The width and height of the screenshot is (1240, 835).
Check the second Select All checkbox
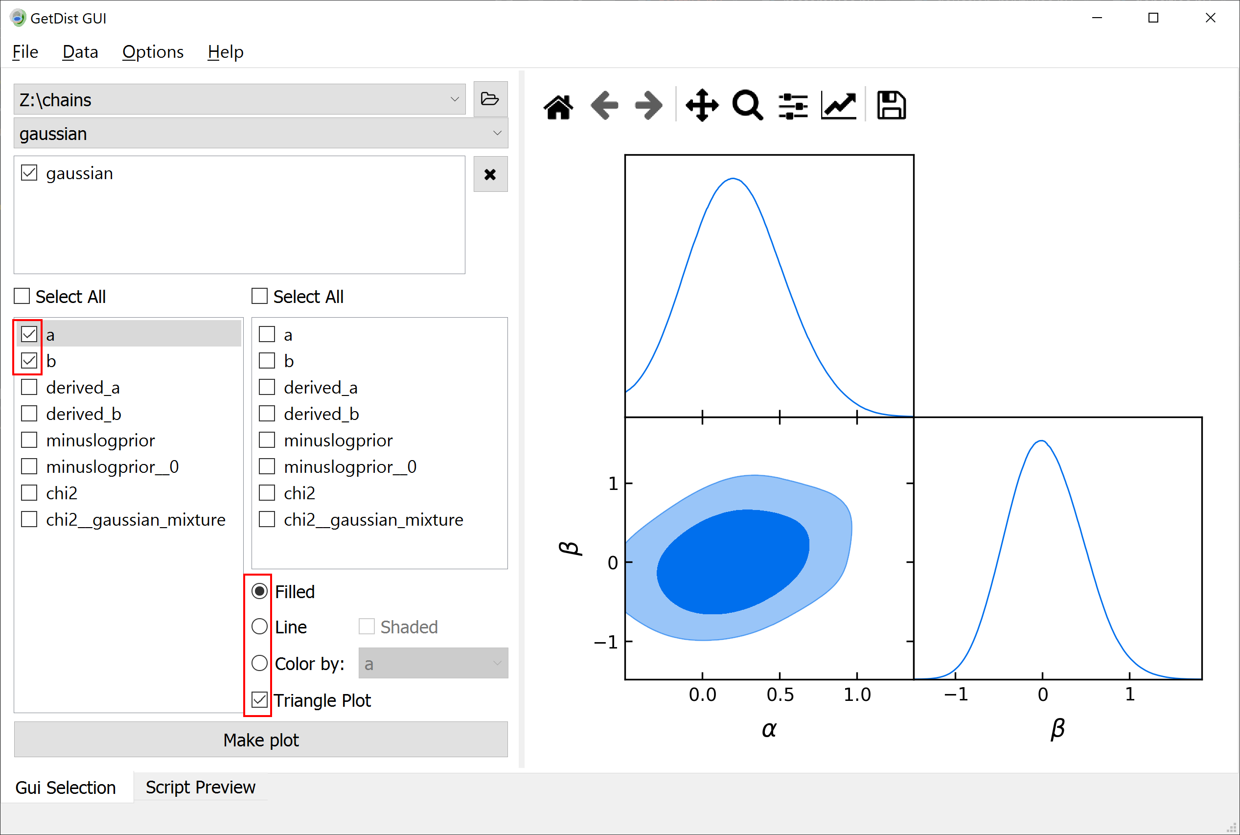tap(259, 296)
